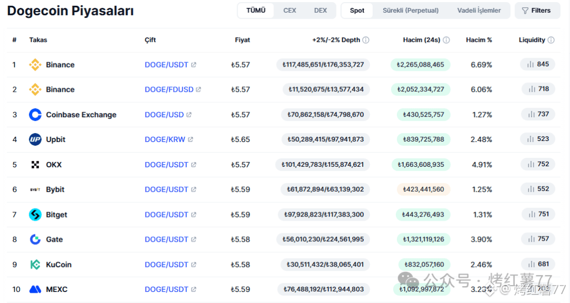Viewport: 570px width, 303px height.
Task: Open the external link icon beside DOGE/USD
Action: pos(189,115)
